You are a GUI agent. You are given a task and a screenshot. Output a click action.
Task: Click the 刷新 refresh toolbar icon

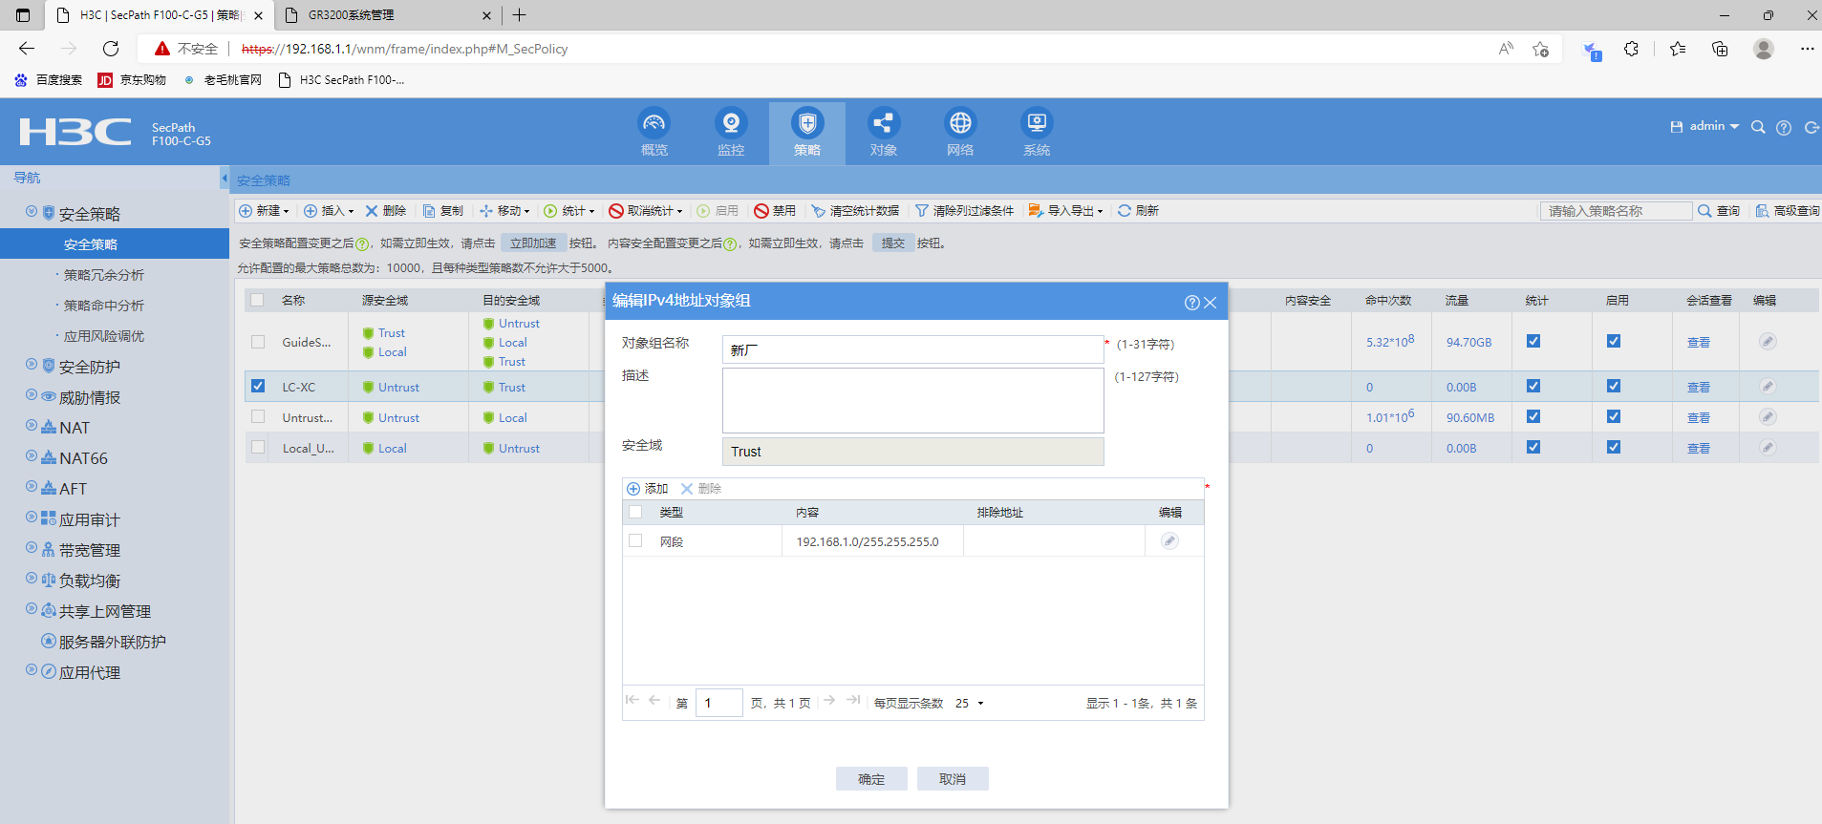[x=1125, y=211]
